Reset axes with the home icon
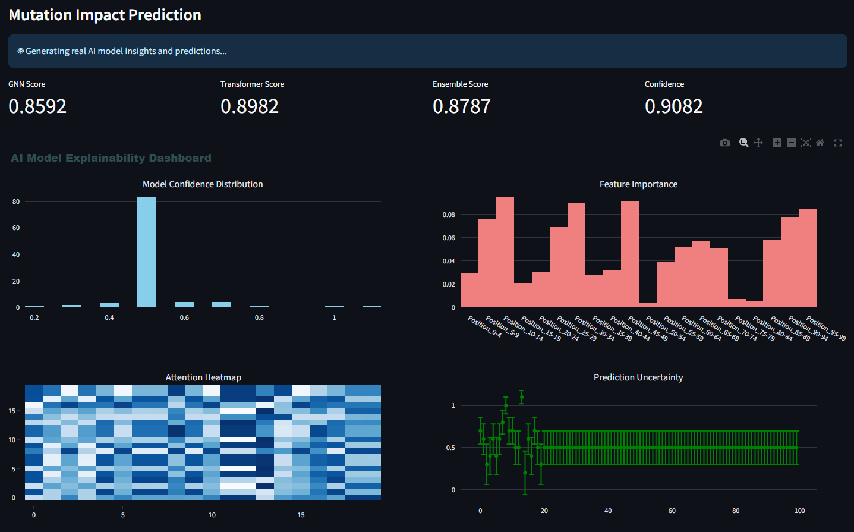The width and height of the screenshot is (854, 532). coord(820,143)
